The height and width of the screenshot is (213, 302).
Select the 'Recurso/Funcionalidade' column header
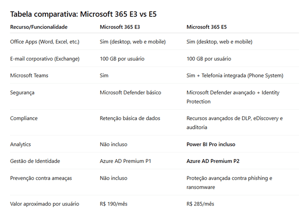point(39,27)
